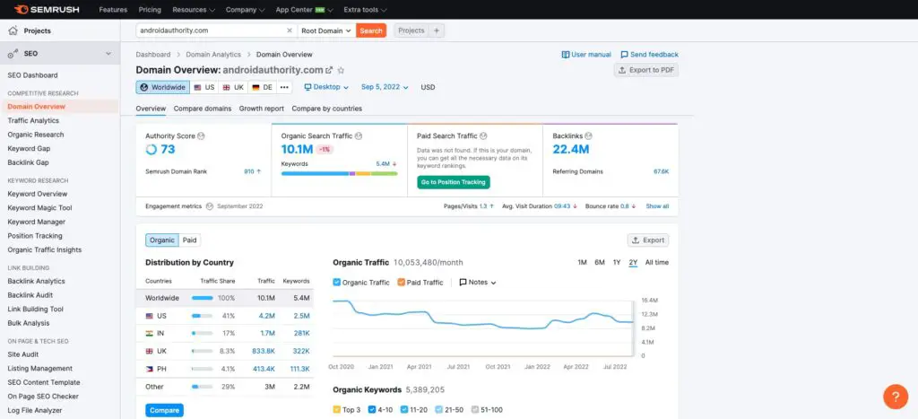The height and width of the screenshot is (419, 918).
Task: Expand Resources menu in top bar
Action: click(194, 10)
